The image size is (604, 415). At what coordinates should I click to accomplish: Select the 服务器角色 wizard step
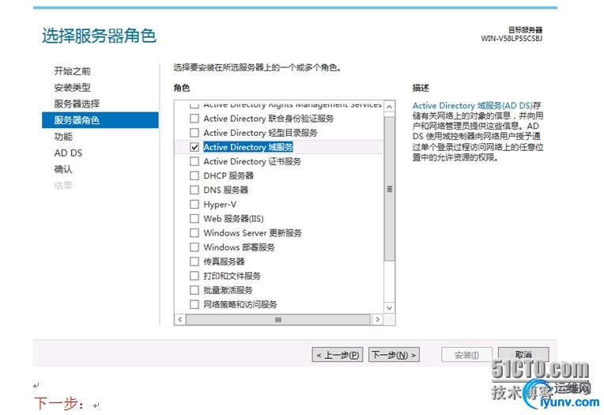click(100, 120)
